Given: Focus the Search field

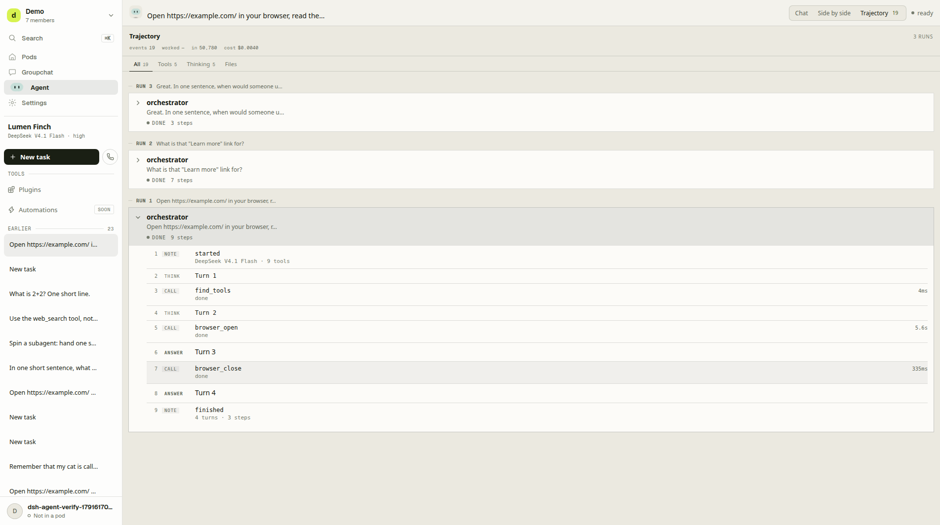Looking at the screenshot, I should [61, 38].
